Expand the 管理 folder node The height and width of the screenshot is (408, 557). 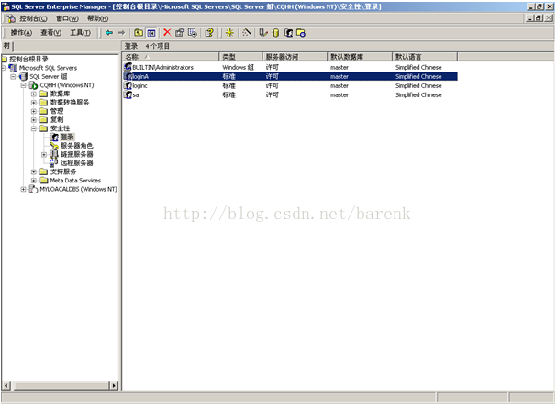coord(33,111)
